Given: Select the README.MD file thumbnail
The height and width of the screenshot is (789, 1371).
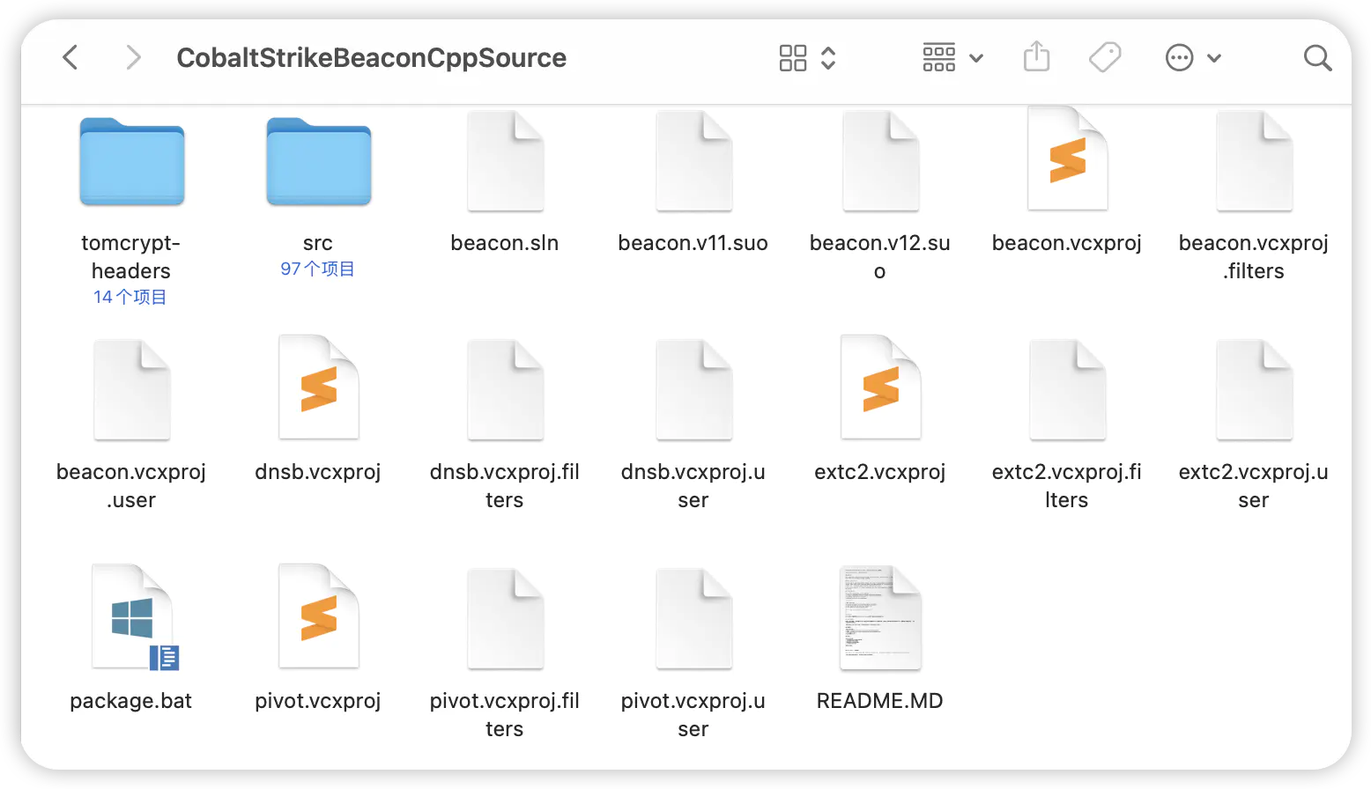Looking at the screenshot, I should pyautogui.click(x=879, y=618).
